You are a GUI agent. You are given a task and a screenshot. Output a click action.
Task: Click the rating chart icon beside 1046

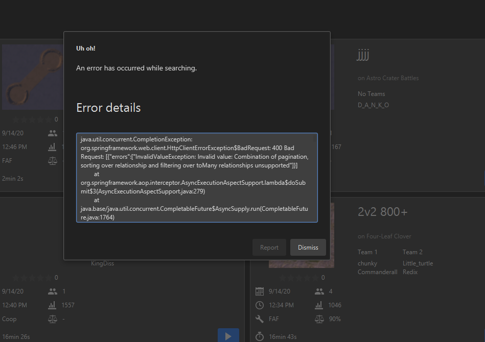319,305
